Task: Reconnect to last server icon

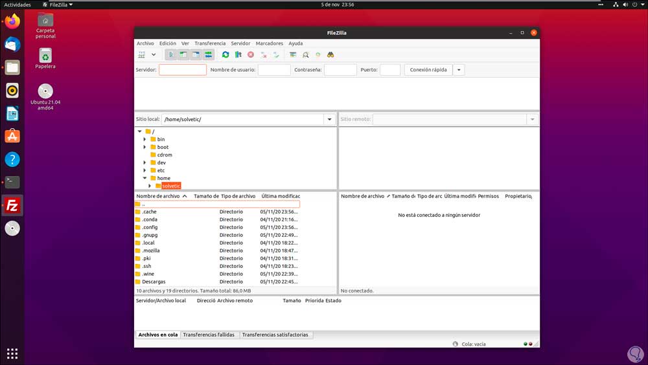Action: tap(275, 54)
